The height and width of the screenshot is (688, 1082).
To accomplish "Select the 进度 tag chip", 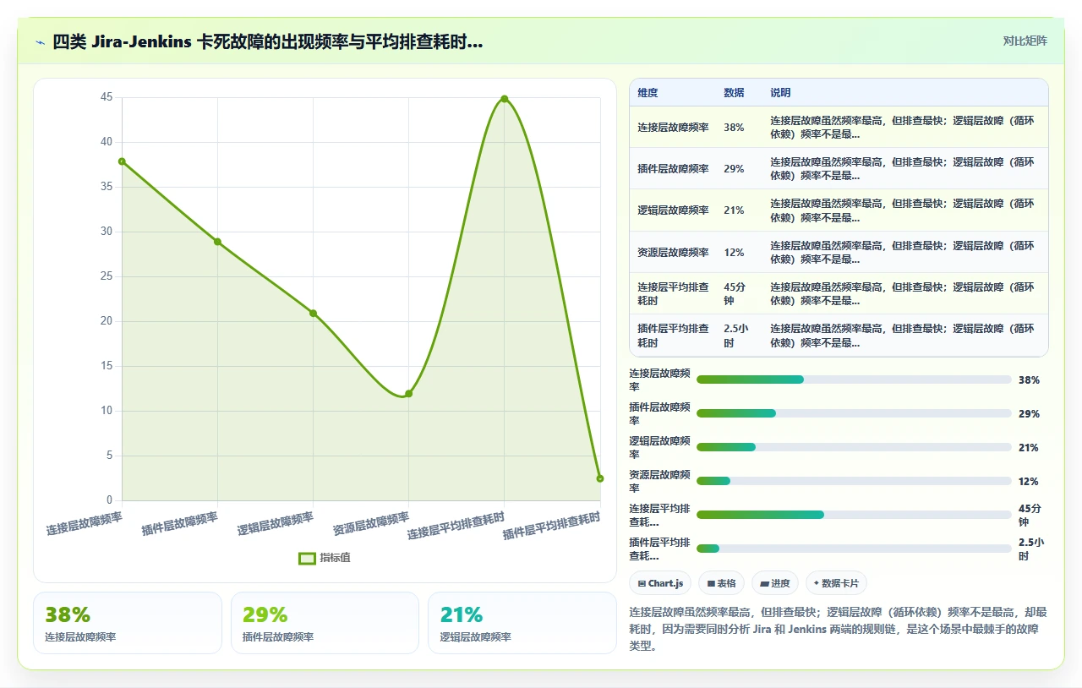I will click(x=774, y=583).
